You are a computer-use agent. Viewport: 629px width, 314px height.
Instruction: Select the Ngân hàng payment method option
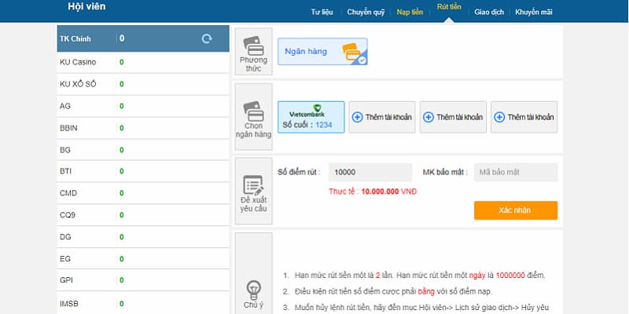322,52
